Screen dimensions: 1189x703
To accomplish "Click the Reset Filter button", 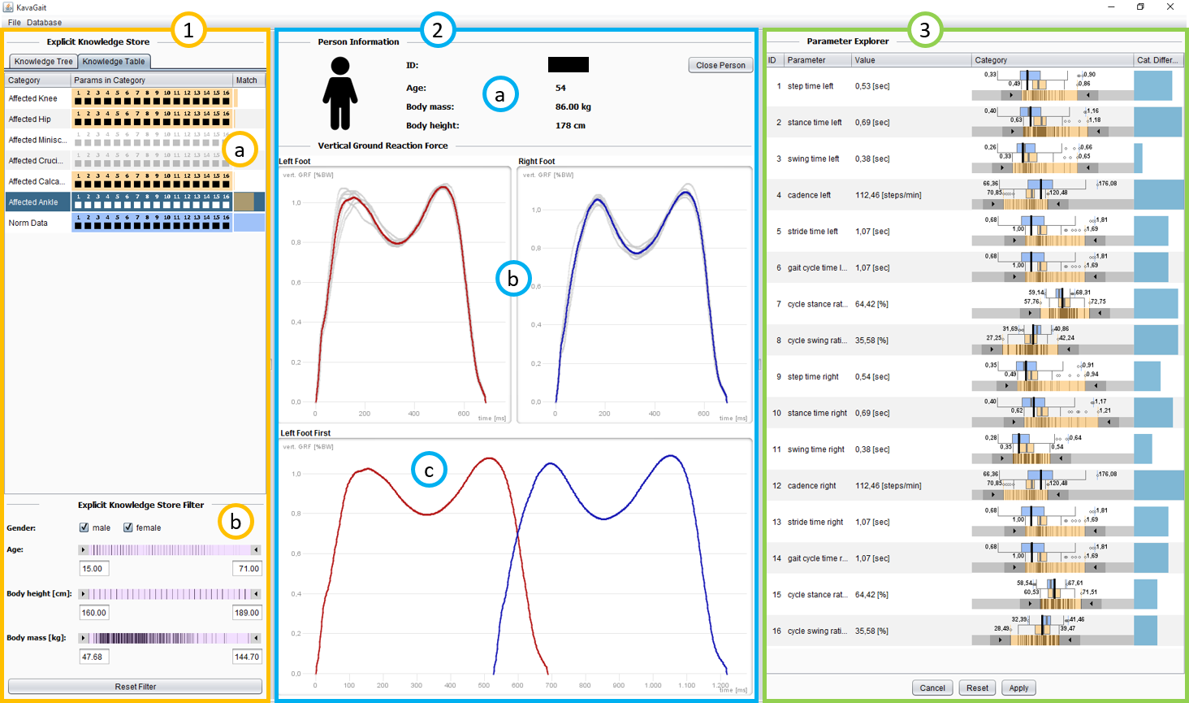I will point(135,687).
